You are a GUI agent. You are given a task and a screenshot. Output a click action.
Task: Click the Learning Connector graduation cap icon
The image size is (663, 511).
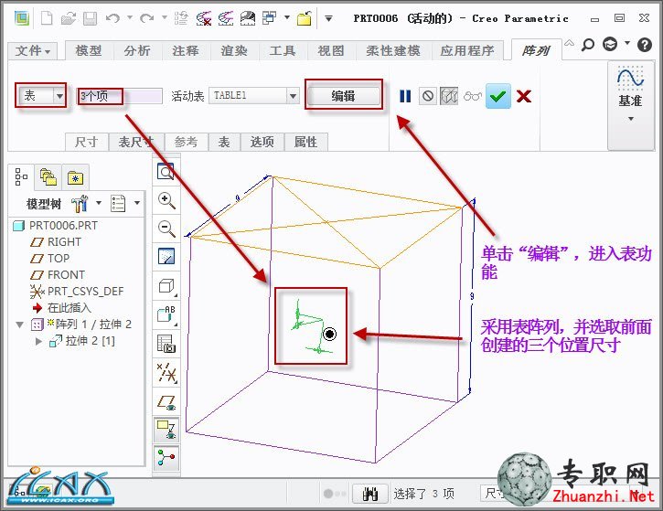[x=610, y=44]
